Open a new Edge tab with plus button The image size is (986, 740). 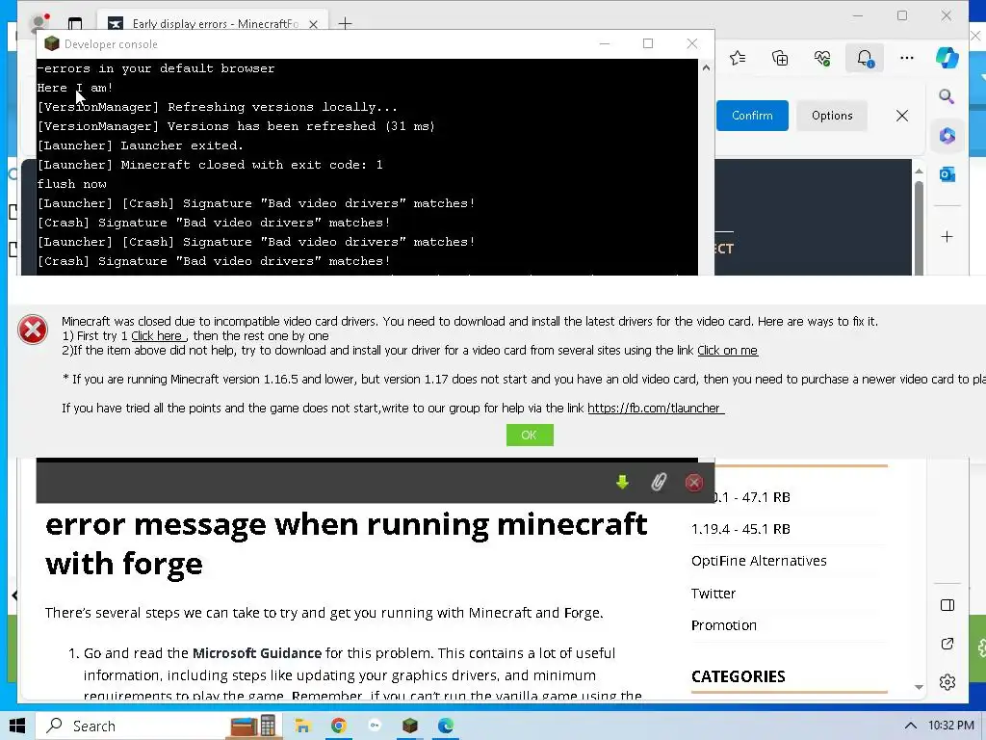pos(345,24)
